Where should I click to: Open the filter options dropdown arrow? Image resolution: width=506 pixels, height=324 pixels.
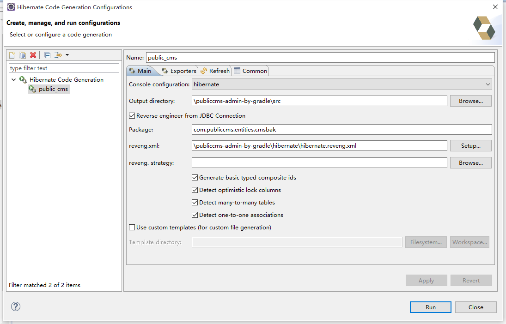pos(67,55)
